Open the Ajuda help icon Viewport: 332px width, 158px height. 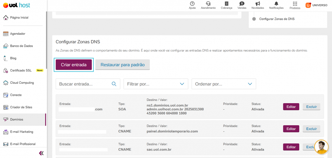pos(192,4)
